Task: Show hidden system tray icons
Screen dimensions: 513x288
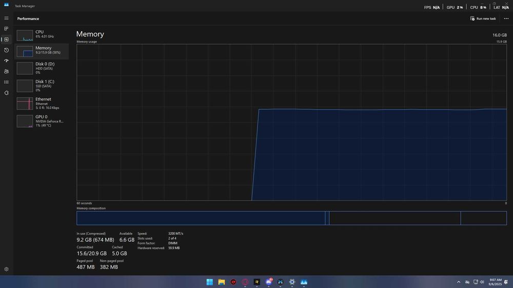Action: click(x=459, y=282)
